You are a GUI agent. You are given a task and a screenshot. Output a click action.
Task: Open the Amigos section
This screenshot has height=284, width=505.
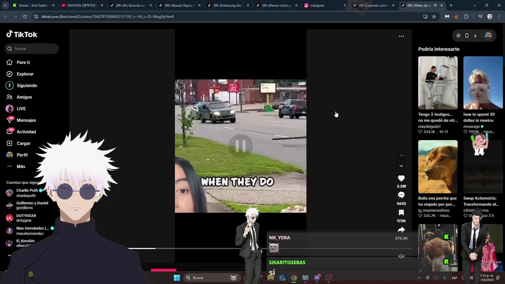click(24, 97)
